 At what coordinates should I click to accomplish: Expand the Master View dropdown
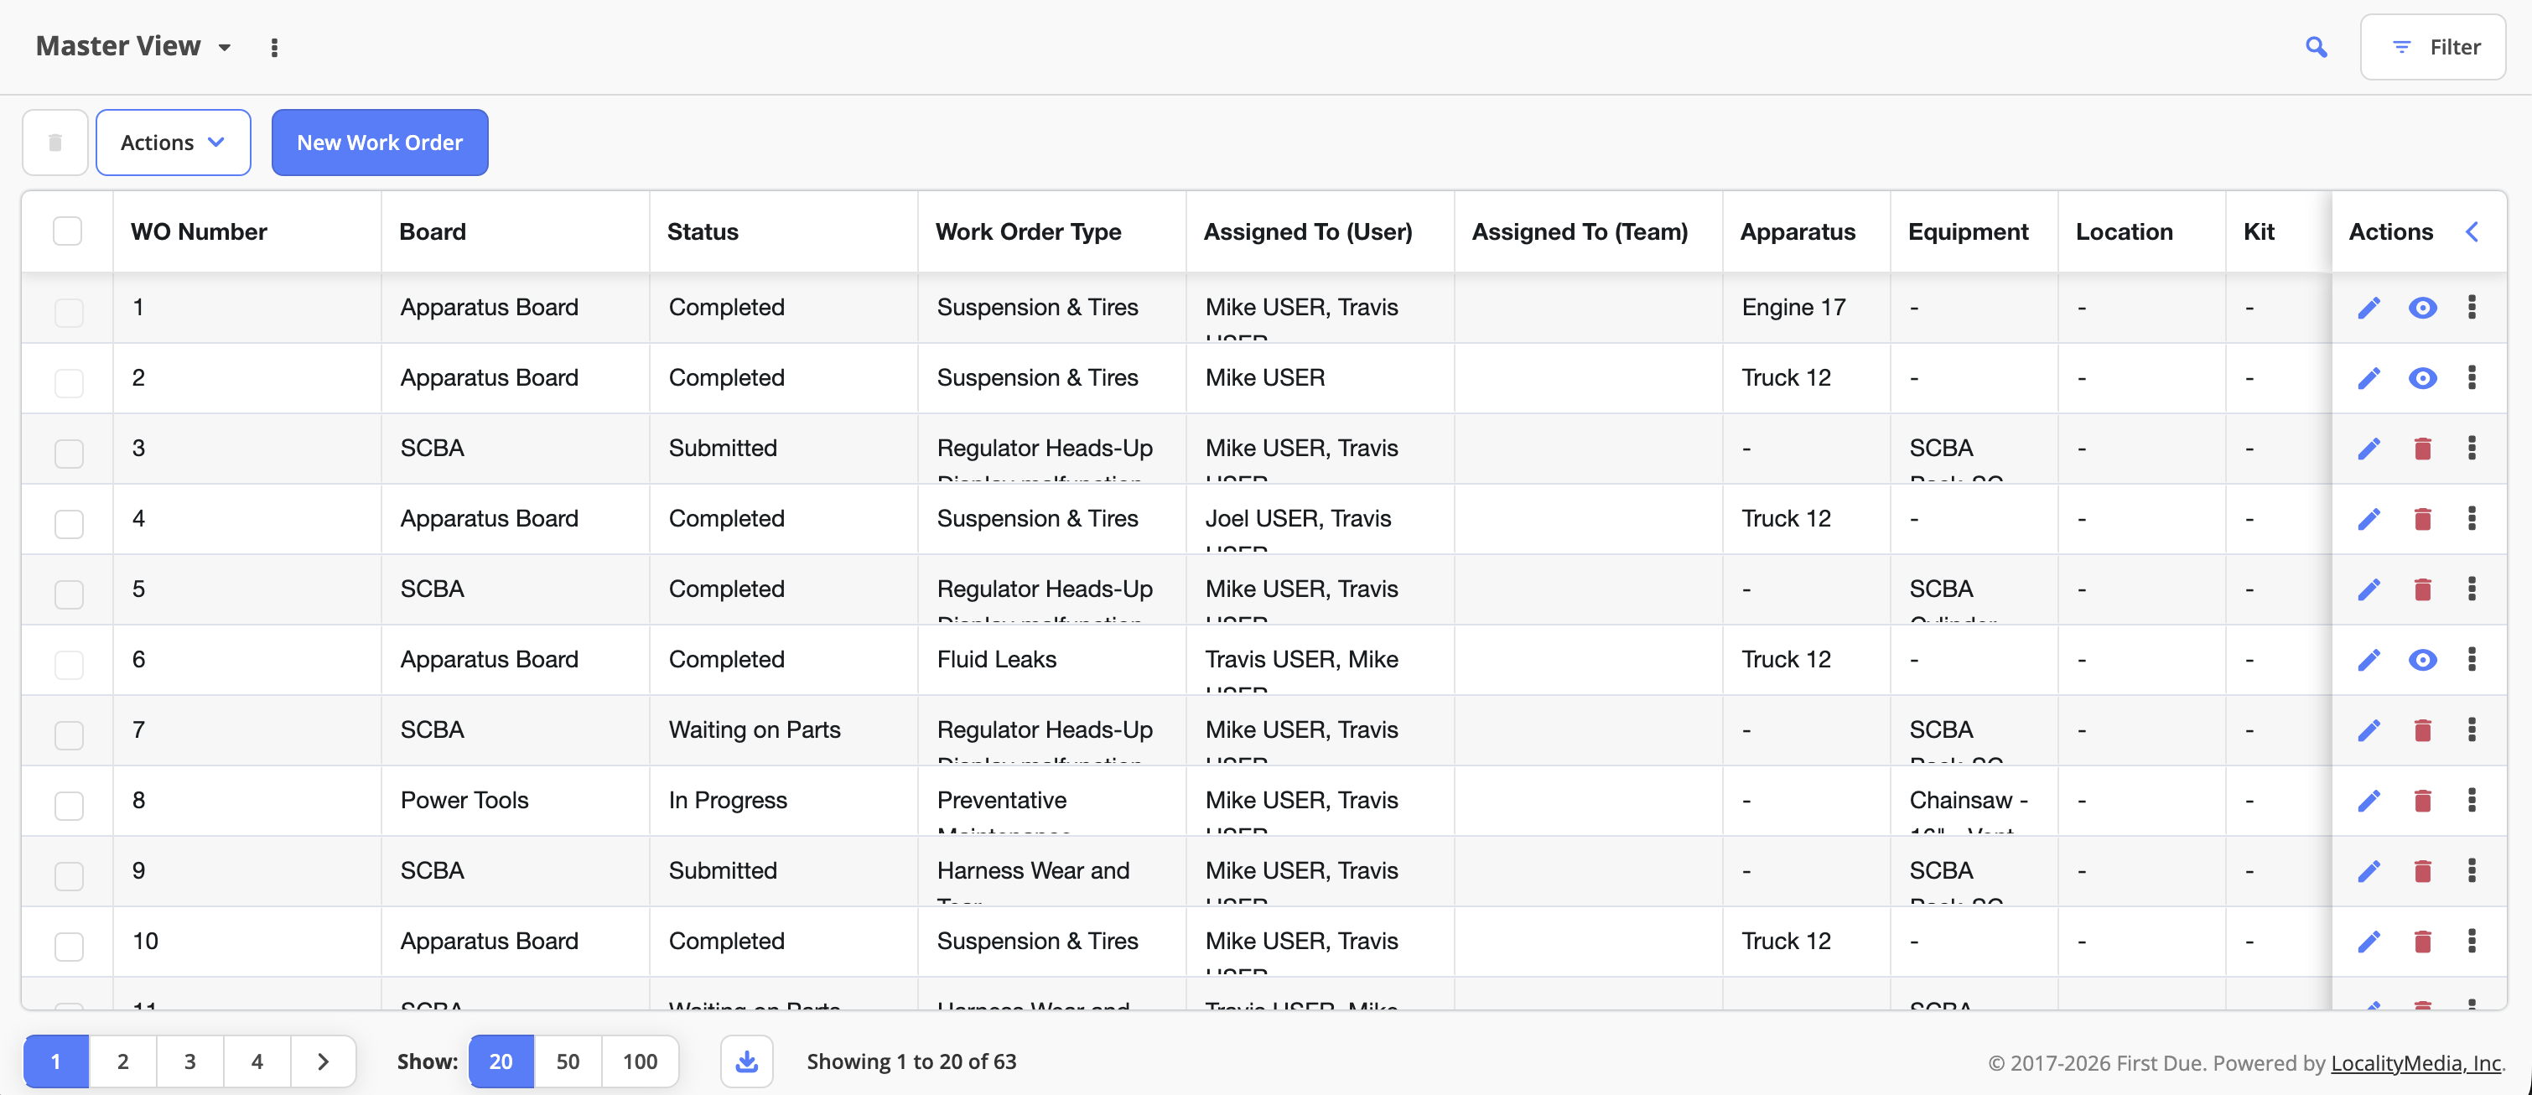point(225,47)
